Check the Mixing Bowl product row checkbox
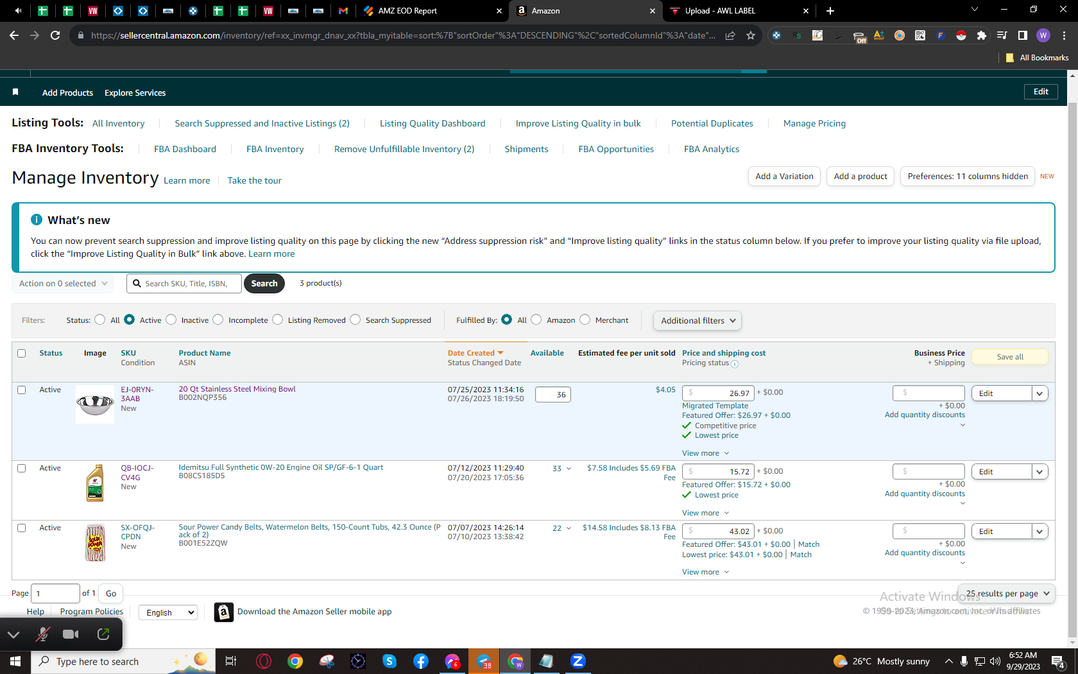 (x=21, y=390)
